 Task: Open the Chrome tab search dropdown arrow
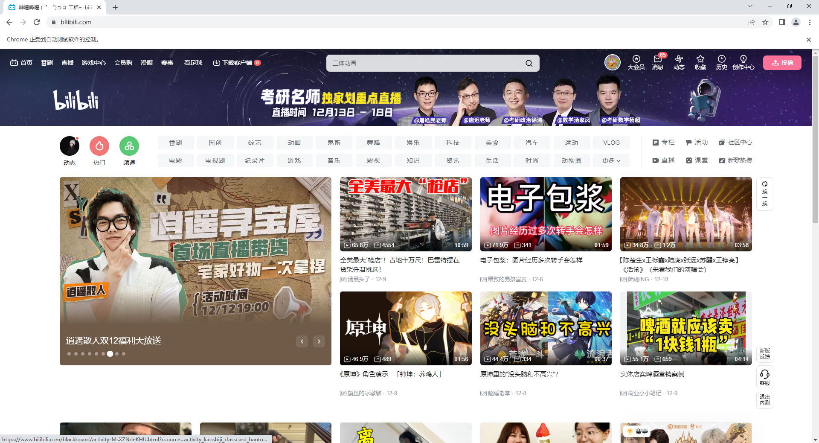pyautogui.click(x=750, y=6)
